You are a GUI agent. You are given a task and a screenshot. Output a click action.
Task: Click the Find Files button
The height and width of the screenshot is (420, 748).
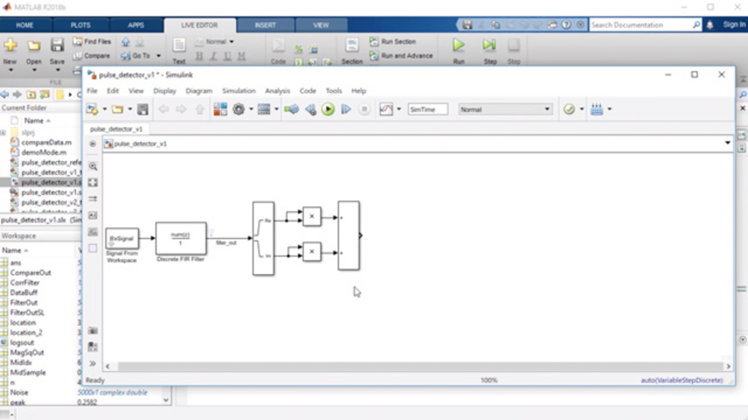coord(92,42)
